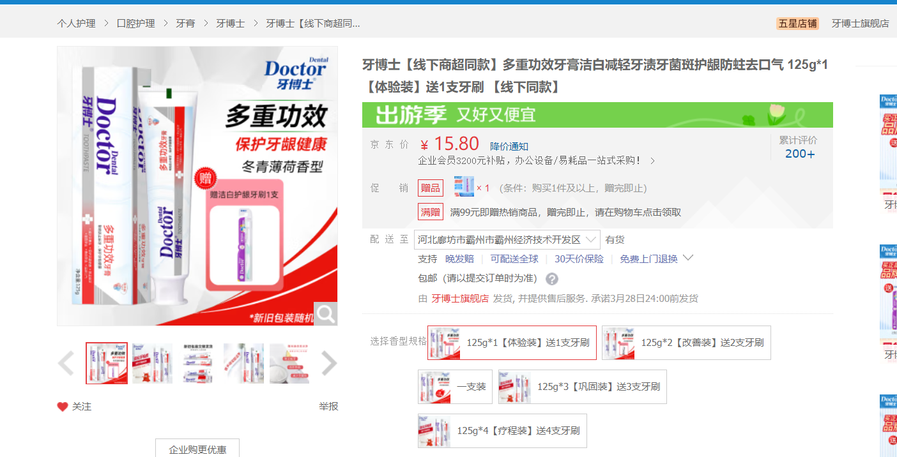
Task: Click the 五星店铺 badge
Action: click(797, 24)
